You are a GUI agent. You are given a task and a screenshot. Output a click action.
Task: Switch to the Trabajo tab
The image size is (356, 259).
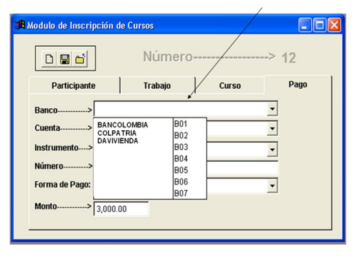(157, 85)
